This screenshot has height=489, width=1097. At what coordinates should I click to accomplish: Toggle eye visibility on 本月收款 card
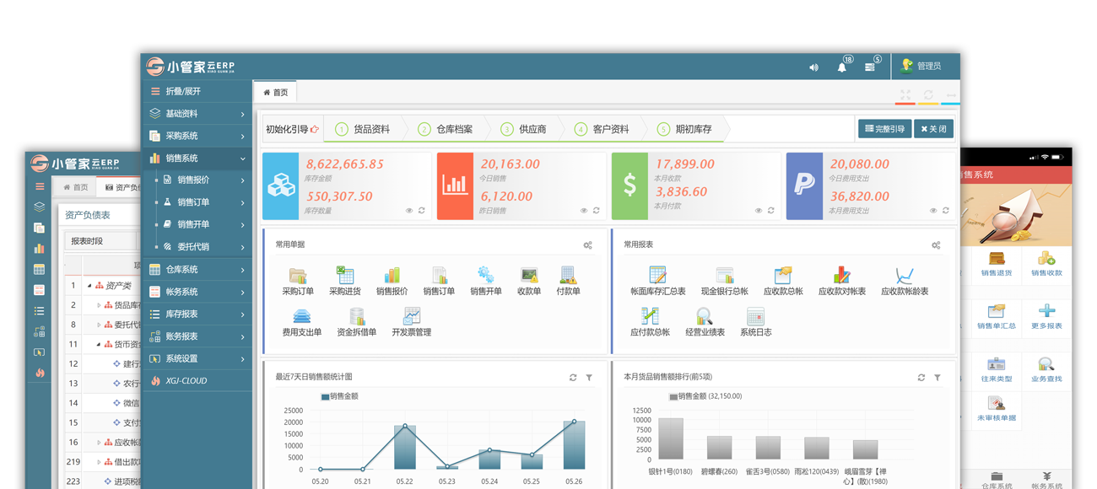tap(759, 211)
